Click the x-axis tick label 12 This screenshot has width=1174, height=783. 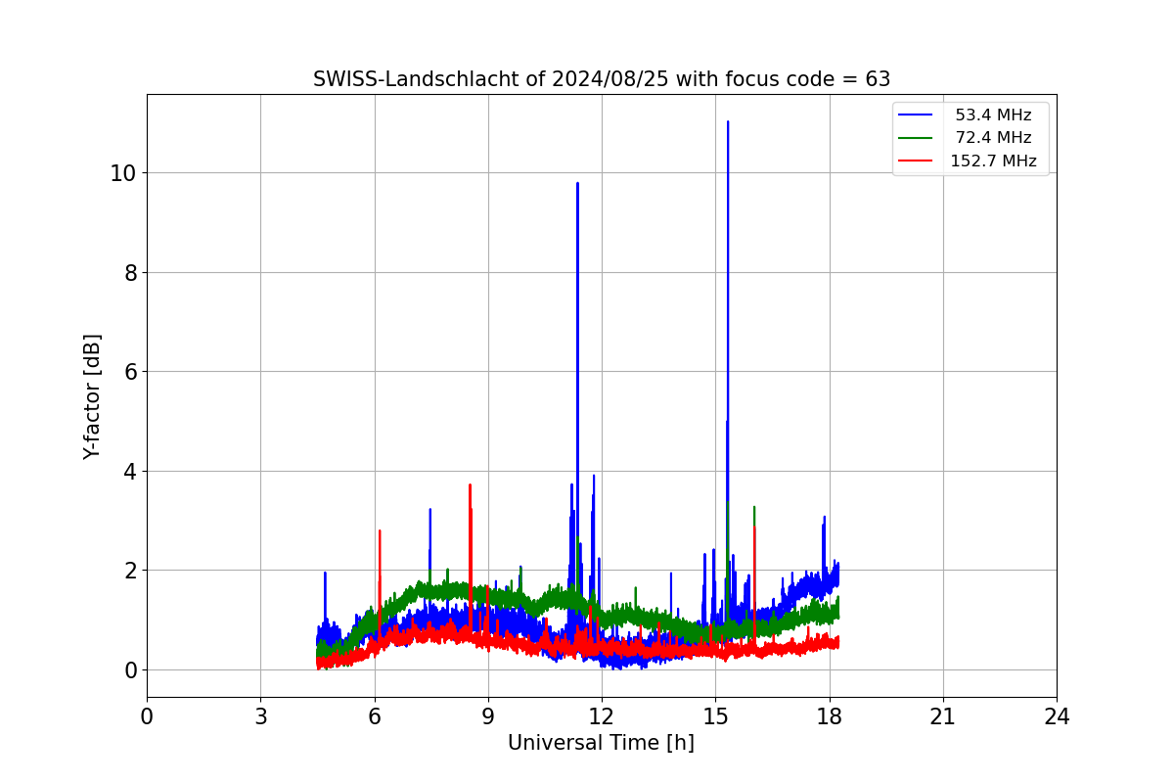click(602, 716)
